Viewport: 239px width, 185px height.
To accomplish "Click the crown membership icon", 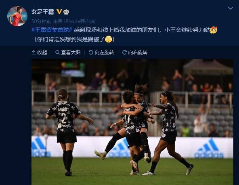I will (x=66, y=12).
